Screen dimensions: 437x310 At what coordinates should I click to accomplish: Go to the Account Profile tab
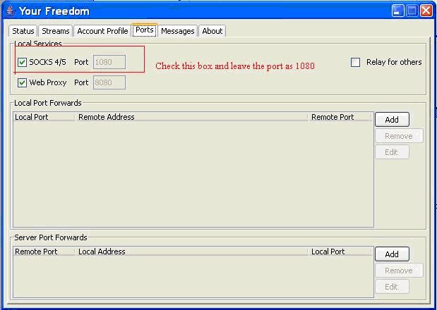coord(102,31)
